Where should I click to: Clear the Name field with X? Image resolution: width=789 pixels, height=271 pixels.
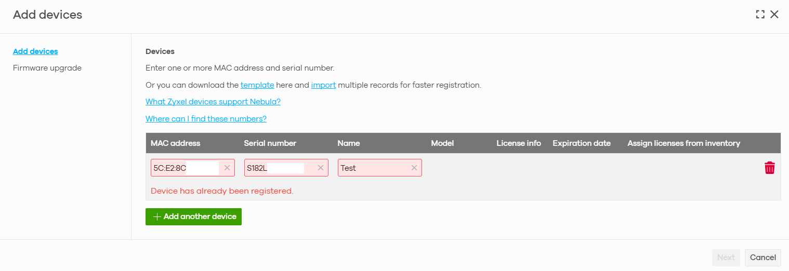[x=414, y=168]
